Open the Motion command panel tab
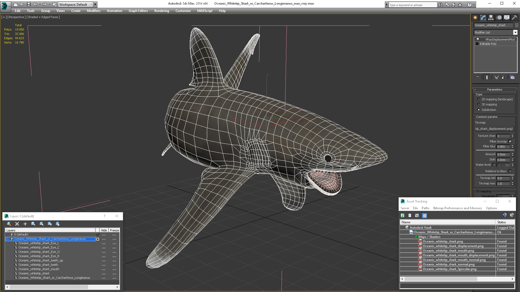Image resolution: width=520 pixels, height=292 pixels. 499,18
